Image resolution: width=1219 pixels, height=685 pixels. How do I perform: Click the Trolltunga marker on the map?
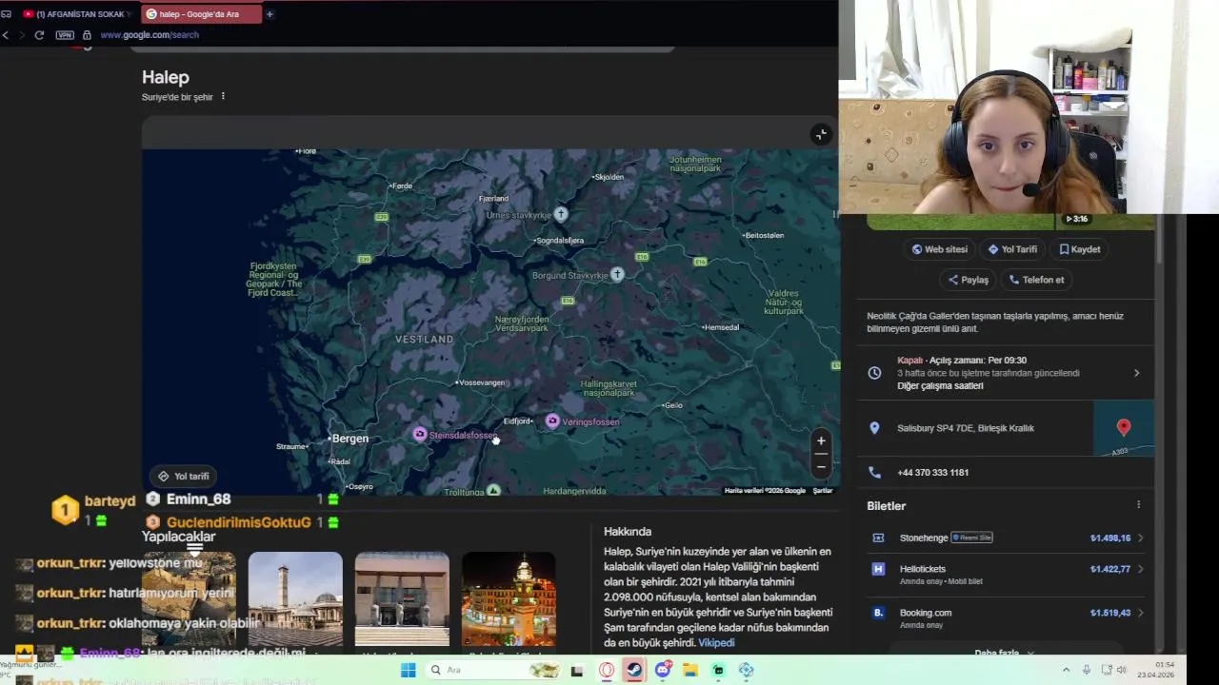coord(493,491)
